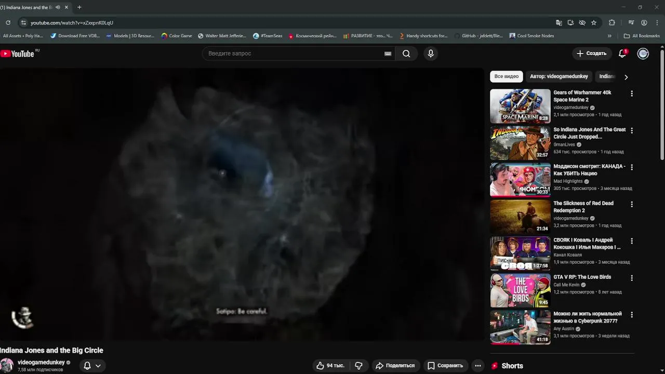Screen dimensions: 665x374
Task: Open options for the Cyberpunk 2077 video
Action: 632,315
